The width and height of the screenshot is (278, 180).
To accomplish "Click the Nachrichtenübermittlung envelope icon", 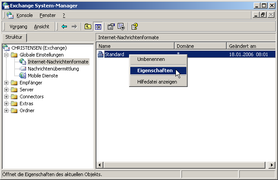I will click(x=23, y=69).
